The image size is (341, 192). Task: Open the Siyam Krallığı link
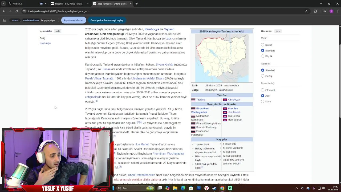point(164,65)
